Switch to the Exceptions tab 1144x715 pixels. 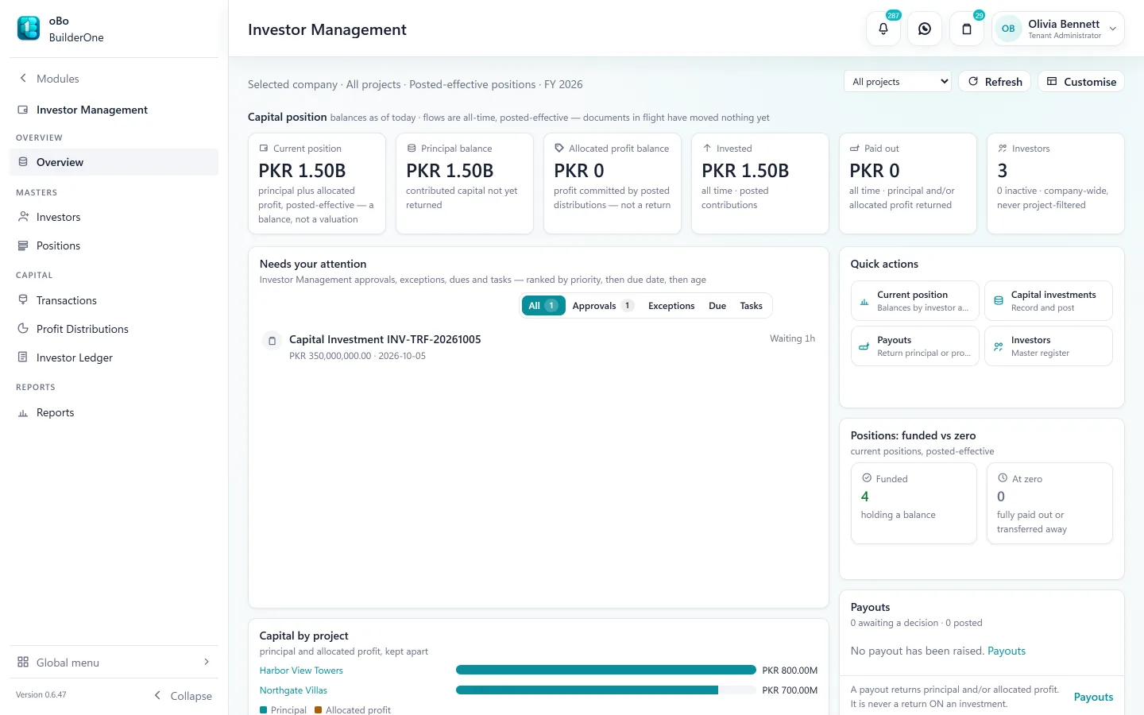(671, 306)
